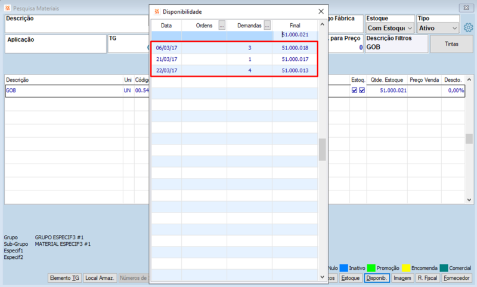Click the Disponibilidade scrollbar down arrow
The image size is (477, 287).
click(x=322, y=277)
